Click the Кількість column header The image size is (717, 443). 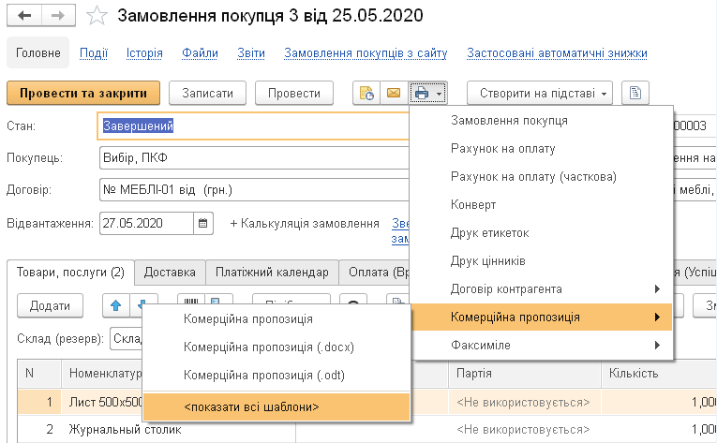pyautogui.click(x=659, y=374)
